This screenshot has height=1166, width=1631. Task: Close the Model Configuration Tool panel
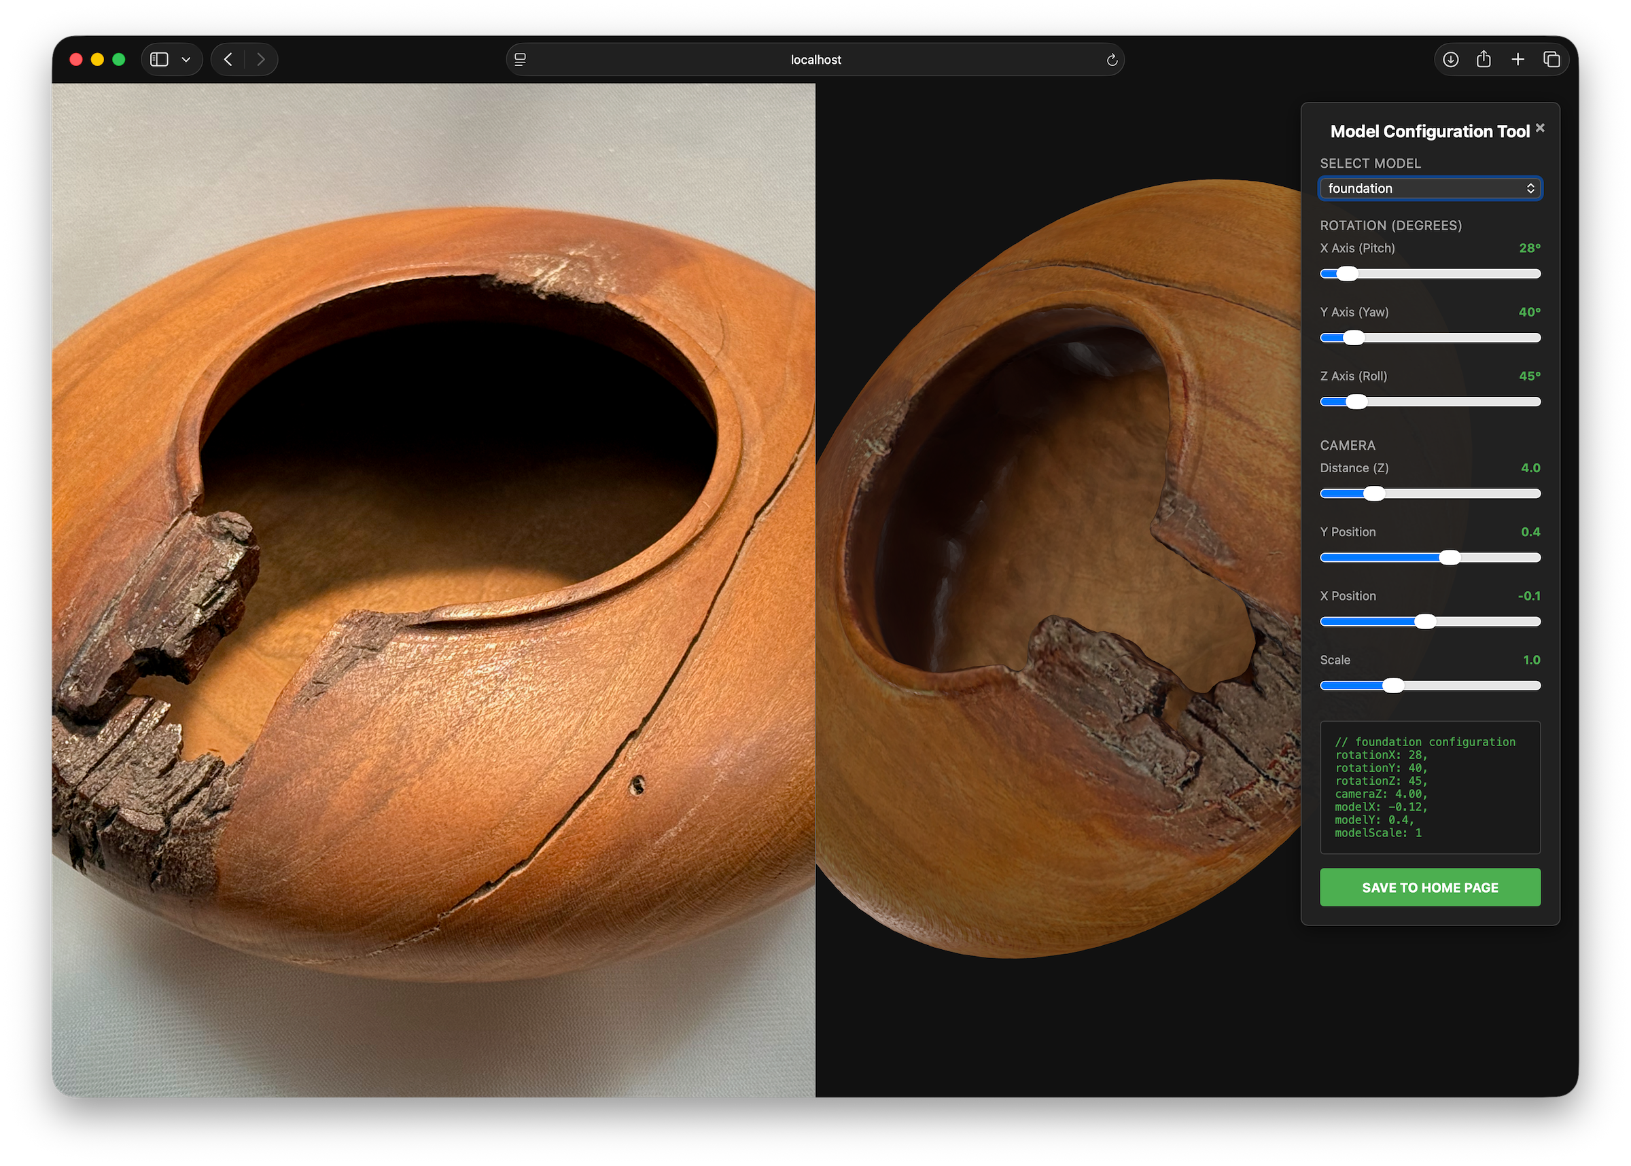pyautogui.click(x=1540, y=127)
